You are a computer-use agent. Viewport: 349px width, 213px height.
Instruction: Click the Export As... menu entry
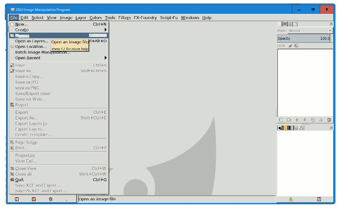click(x=59, y=118)
